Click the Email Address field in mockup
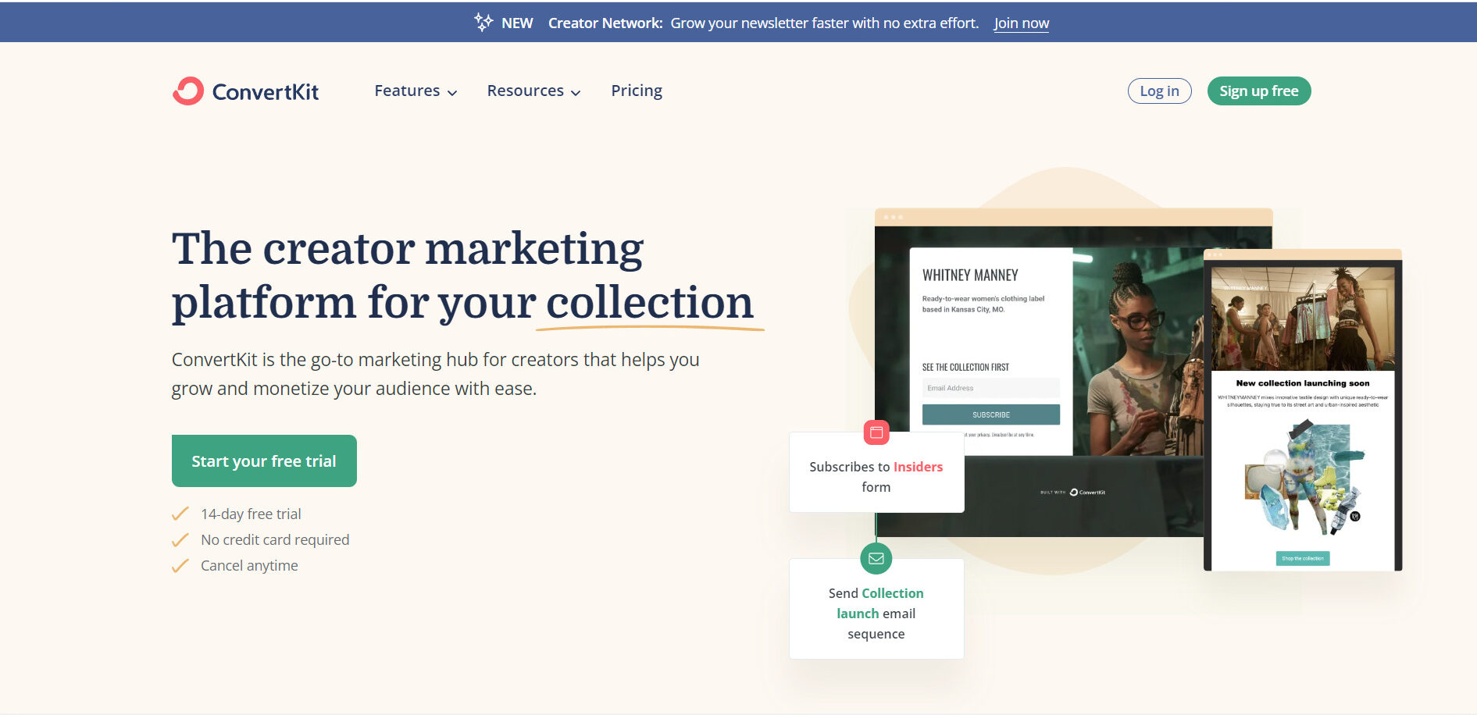Viewport: 1477px width, 715px height. 990,388
